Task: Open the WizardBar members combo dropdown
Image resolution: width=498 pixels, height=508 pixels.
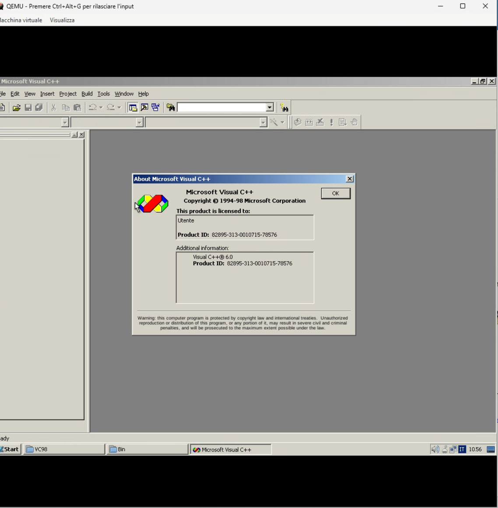Action: 263,123
